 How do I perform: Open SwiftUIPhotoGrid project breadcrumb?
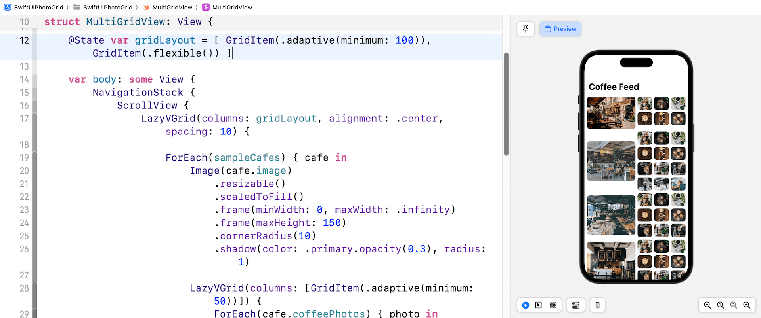(34, 7)
